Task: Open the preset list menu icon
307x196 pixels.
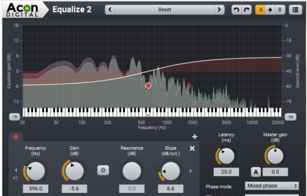Action: 294,9
